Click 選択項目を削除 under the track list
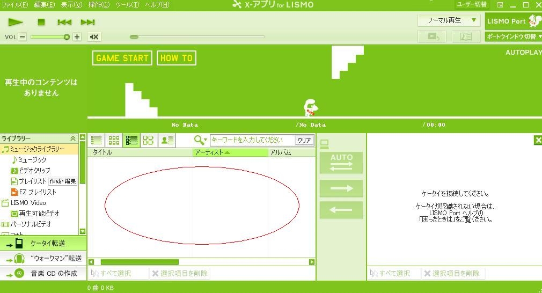 pyautogui.click(x=180, y=274)
